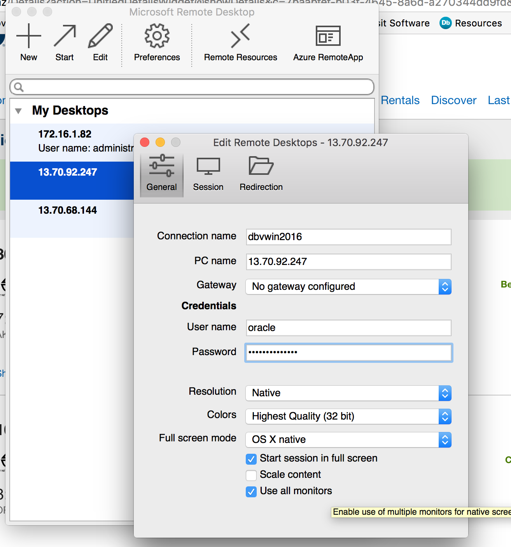Enable Scale content checkbox
Viewport: 511px width, 547px height.
pyautogui.click(x=251, y=476)
